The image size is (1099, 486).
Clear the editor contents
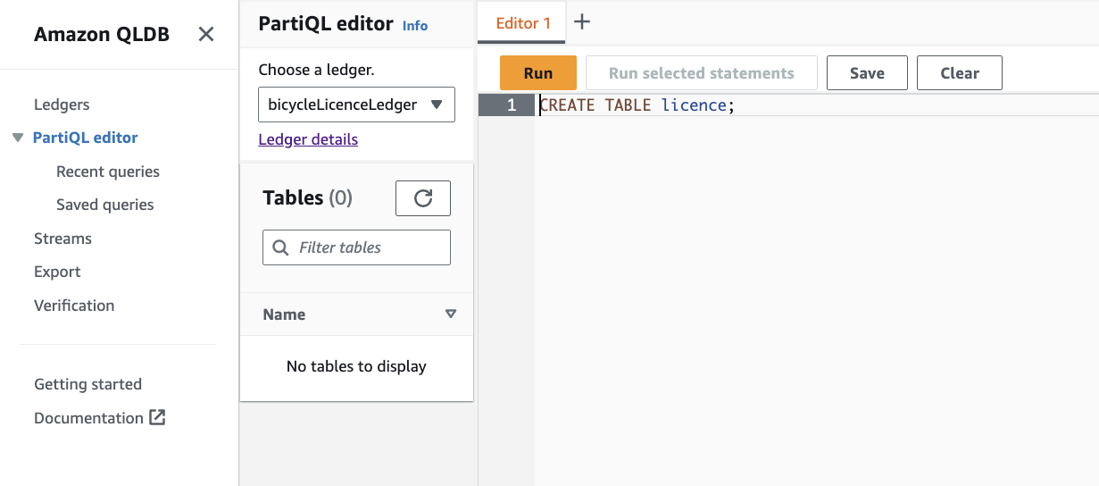[x=960, y=73]
